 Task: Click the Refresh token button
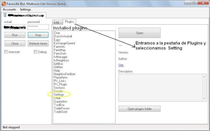pyautogui.click(x=38, y=44)
